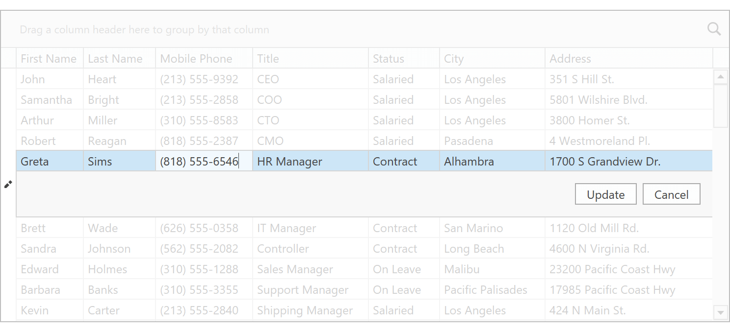The height and width of the screenshot is (332, 730).
Task: Sort by Last Name column header
Action: tap(115, 59)
